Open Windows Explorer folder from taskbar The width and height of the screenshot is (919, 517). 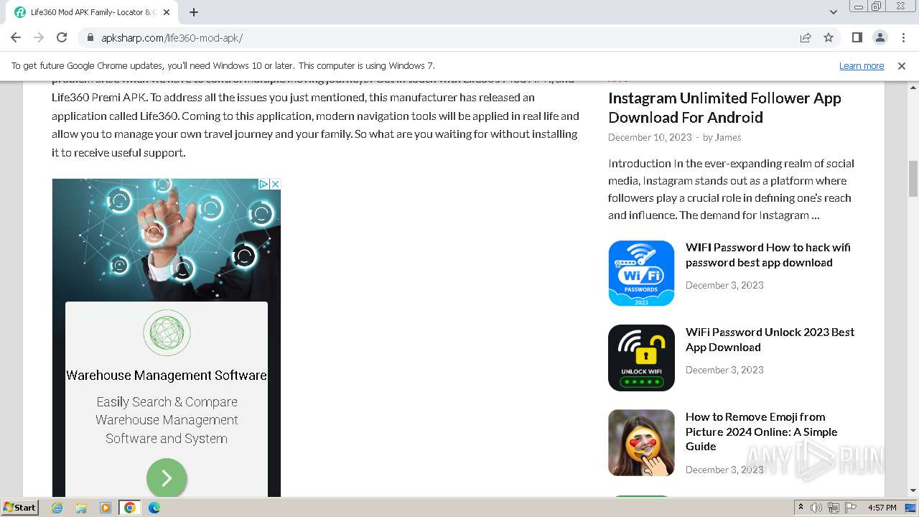(81, 508)
